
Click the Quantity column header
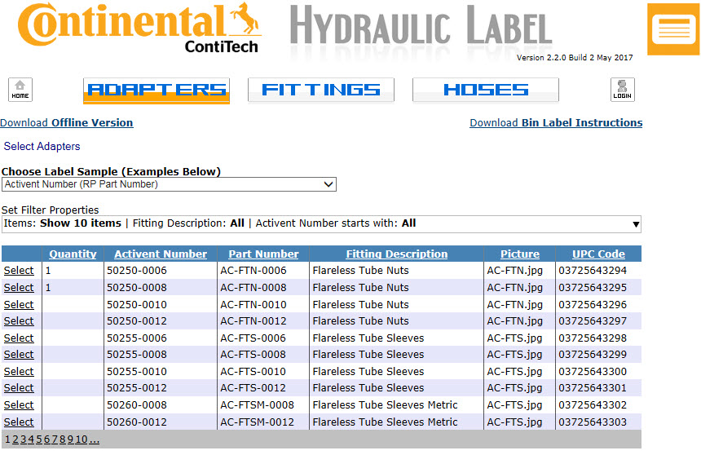[x=73, y=254]
